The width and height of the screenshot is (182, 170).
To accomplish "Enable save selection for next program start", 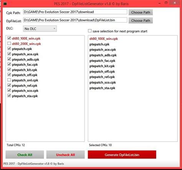I will point(90,31).
